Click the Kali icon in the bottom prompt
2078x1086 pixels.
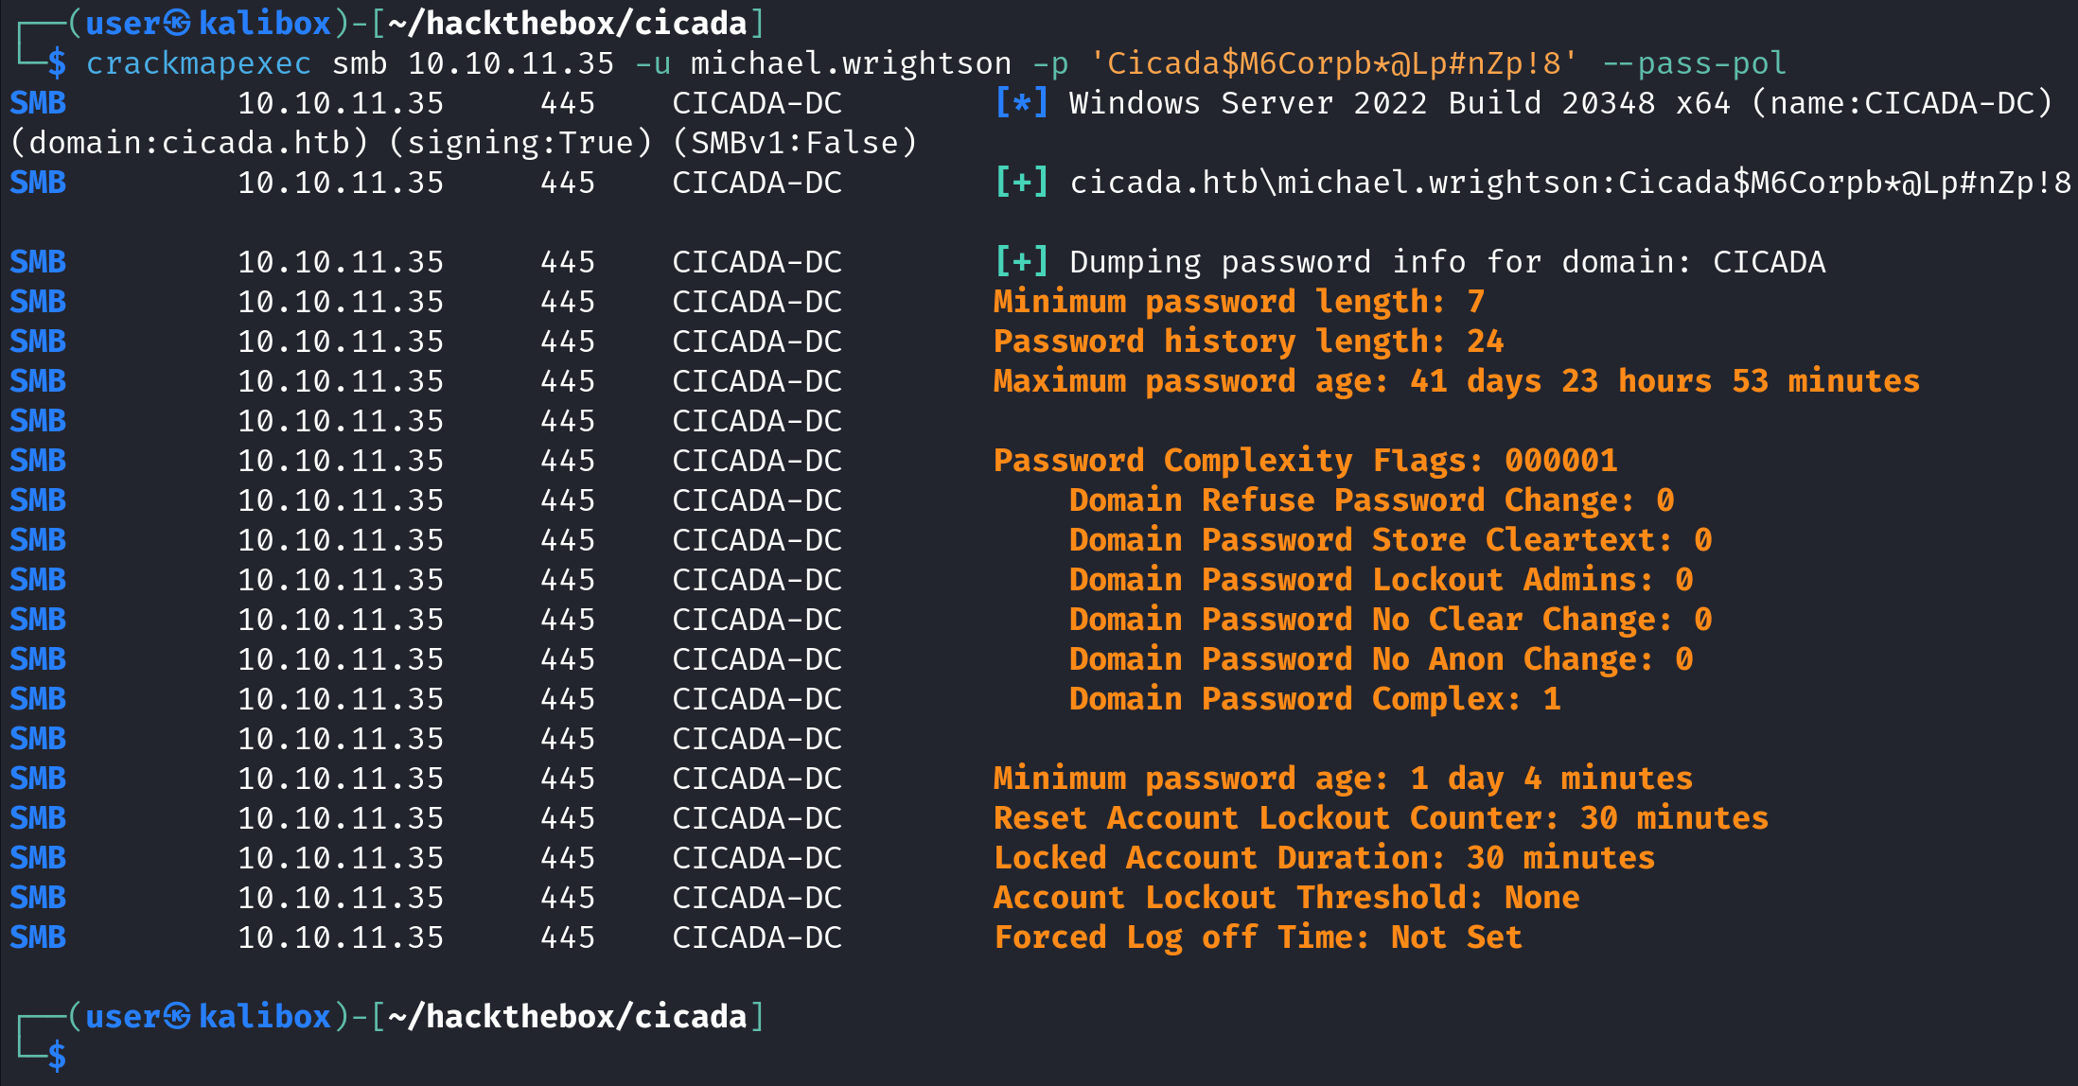(177, 1016)
